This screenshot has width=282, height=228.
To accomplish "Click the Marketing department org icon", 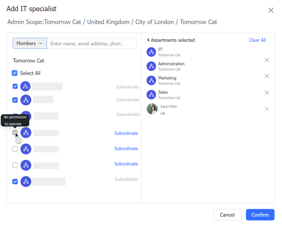I will pyautogui.click(x=151, y=80).
